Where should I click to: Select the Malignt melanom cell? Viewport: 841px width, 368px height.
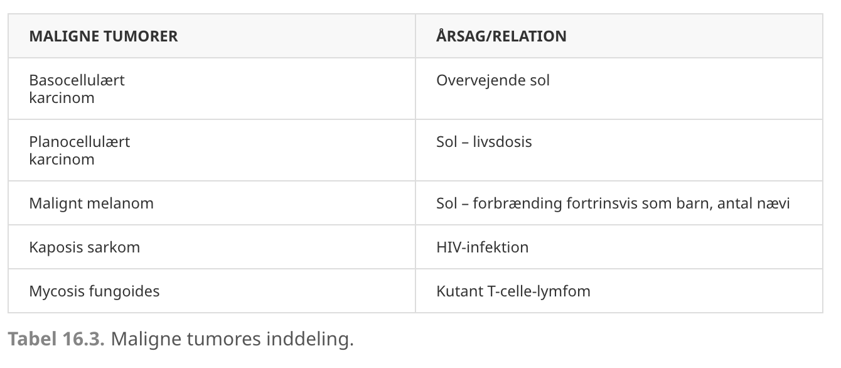coord(212,203)
